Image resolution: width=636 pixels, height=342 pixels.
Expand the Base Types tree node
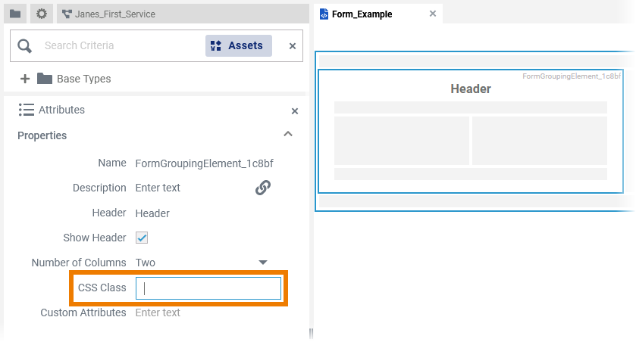(x=25, y=79)
